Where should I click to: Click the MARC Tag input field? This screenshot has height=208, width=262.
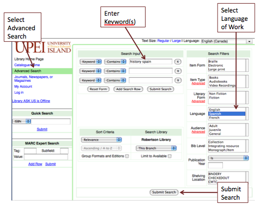[x=30, y=151]
